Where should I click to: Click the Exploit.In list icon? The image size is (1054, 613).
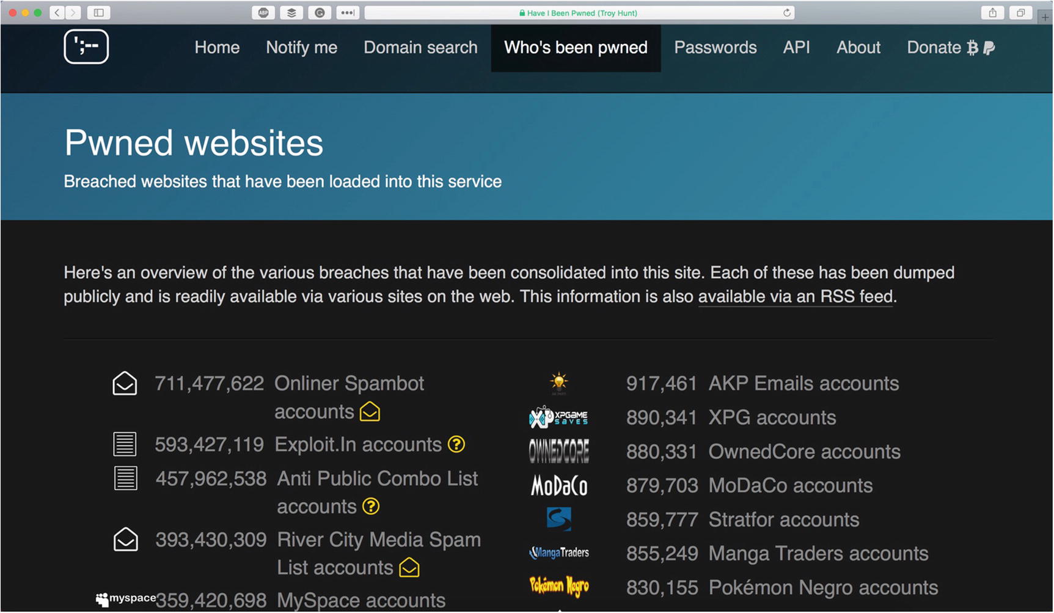(x=125, y=444)
